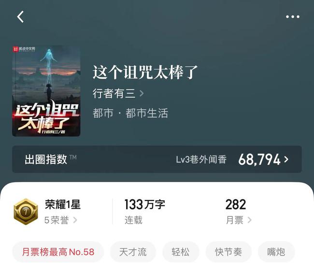Tap the 月票榜最高No.58 tag
The height and width of the screenshot is (270, 314).
coord(58,252)
